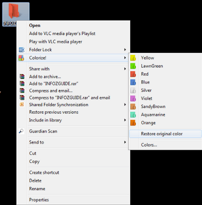Select Restore previous versions
The height and width of the screenshot is (205, 202).
tap(54, 112)
